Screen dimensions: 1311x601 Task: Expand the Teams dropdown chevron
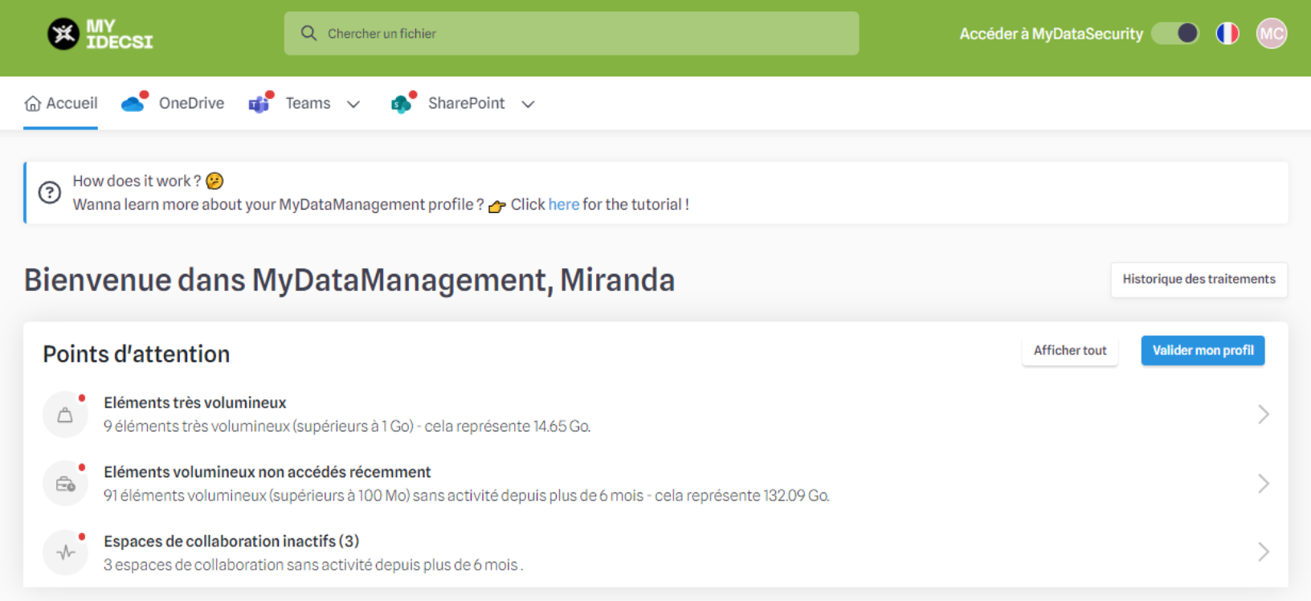pyautogui.click(x=353, y=104)
